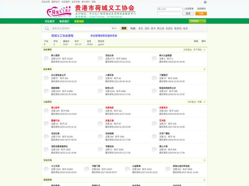Click the 荷城义工协会 logo image

59,12
